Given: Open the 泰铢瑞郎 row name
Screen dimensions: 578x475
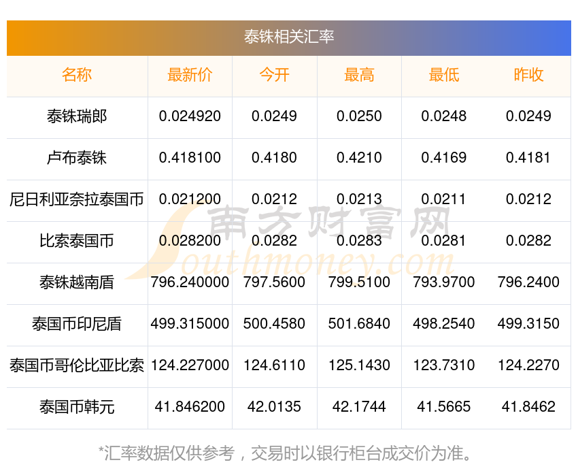Looking at the screenshot, I should (x=77, y=116).
